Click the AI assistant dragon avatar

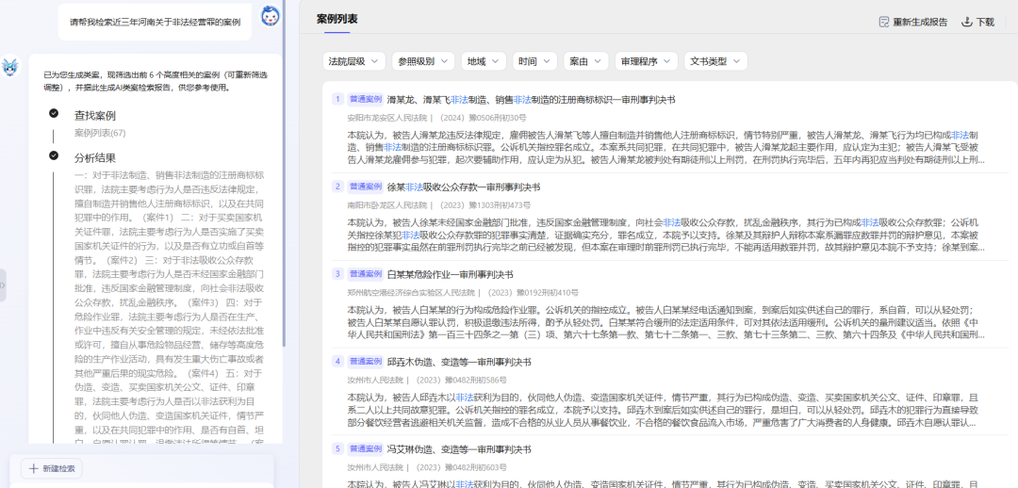(10, 67)
